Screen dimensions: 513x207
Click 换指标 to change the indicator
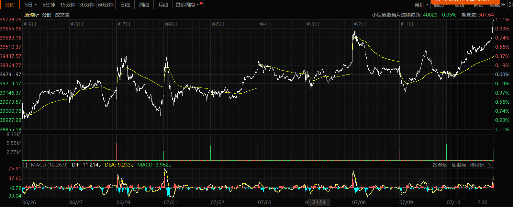pyautogui.click(x=477, y=165)
